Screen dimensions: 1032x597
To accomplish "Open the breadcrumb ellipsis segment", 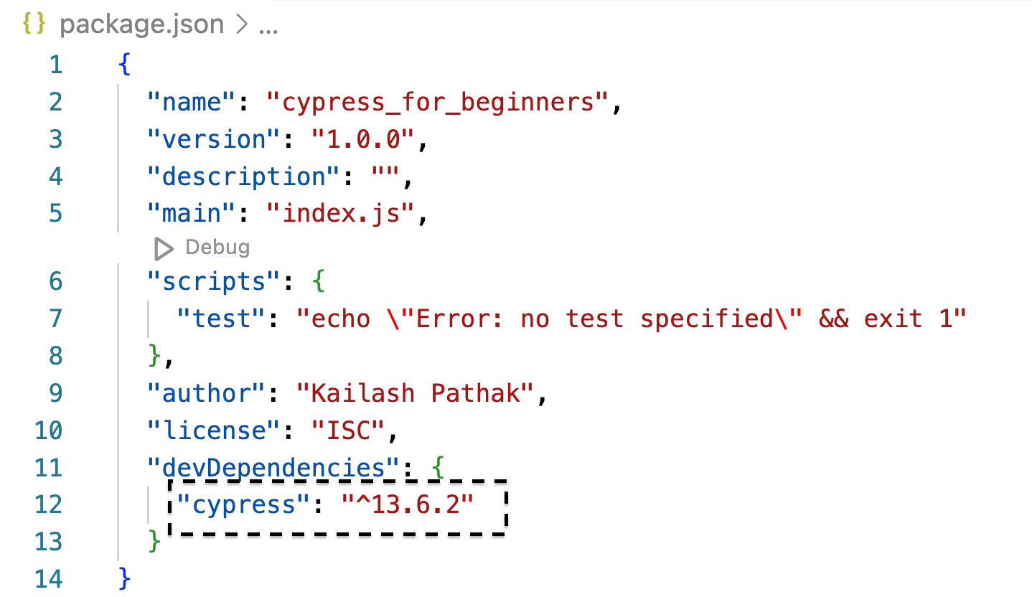I will [x=268, y=26].
